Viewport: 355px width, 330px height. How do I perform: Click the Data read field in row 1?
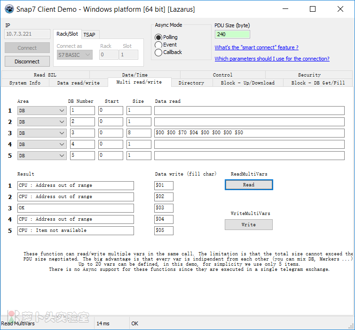tap(250, 110)
